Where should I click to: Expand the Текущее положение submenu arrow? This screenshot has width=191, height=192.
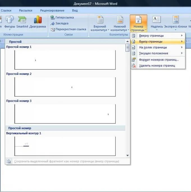[182, 53]
